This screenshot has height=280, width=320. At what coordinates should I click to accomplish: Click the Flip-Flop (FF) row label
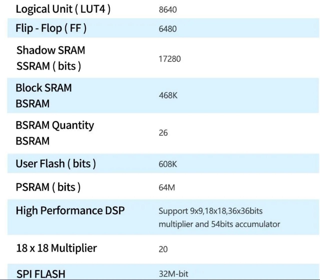click(x=51, y=28)
